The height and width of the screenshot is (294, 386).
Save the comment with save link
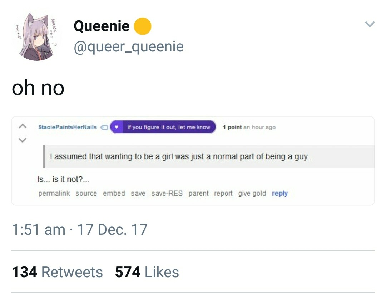pyautogui.click(x=138, y=193)
